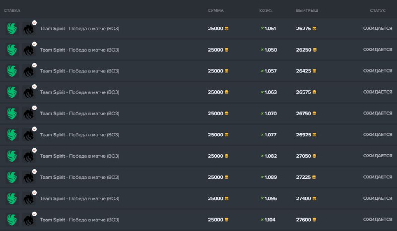Image resolution: width=397 pixels, height=231 pixels.
Task: Click the ОЖИДАЕТСЯ status in the 1.063 row
Action: click(x=378, y=92)
